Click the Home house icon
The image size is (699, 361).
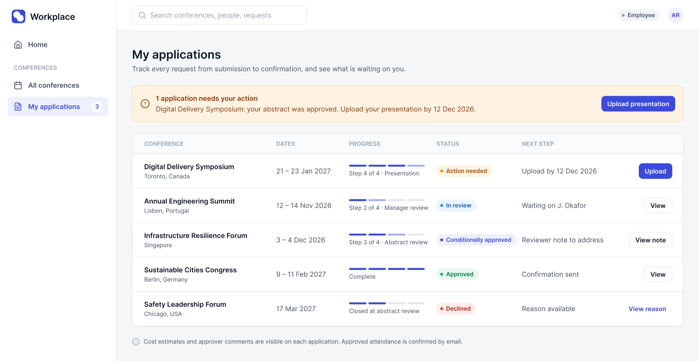click(18, 45)
